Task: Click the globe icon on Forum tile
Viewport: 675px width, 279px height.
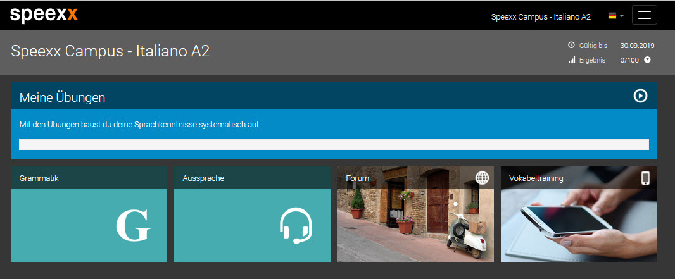Action: [482, 178]
